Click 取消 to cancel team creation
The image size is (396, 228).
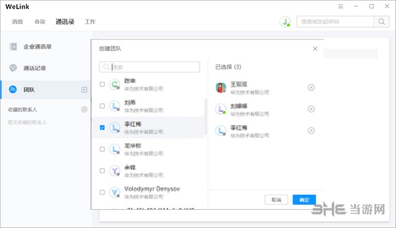point(277,200)
